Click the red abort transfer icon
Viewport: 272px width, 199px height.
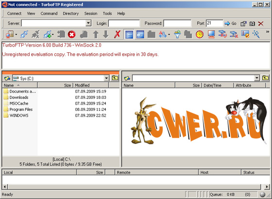[x=72, y=34]
